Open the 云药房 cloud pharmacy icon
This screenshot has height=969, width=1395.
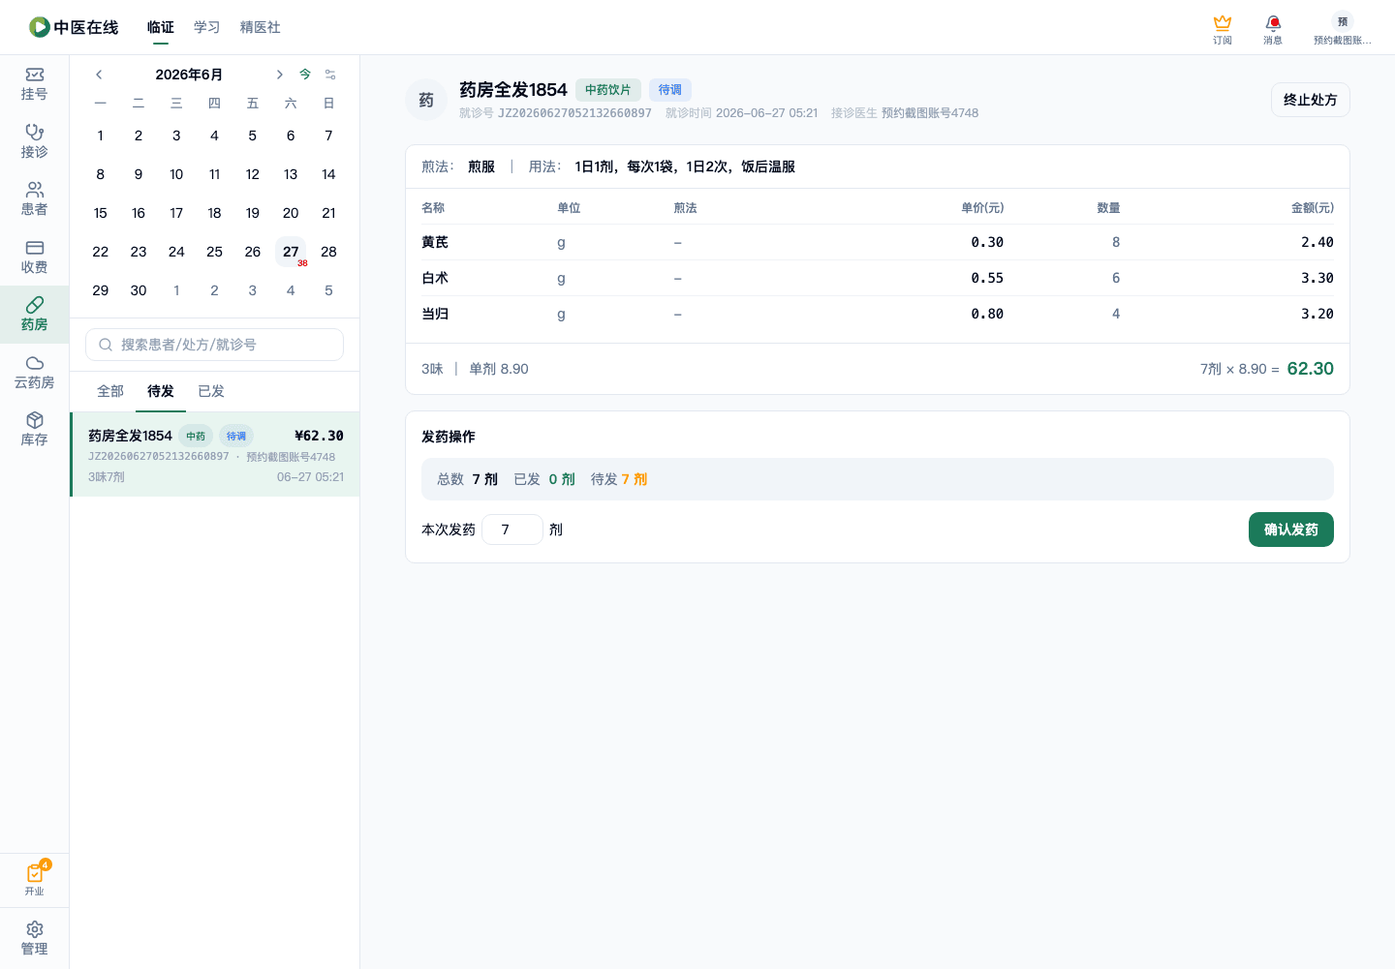(34, 372)
